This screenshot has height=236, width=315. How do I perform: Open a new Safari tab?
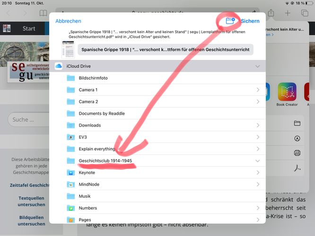click(288, 13)
